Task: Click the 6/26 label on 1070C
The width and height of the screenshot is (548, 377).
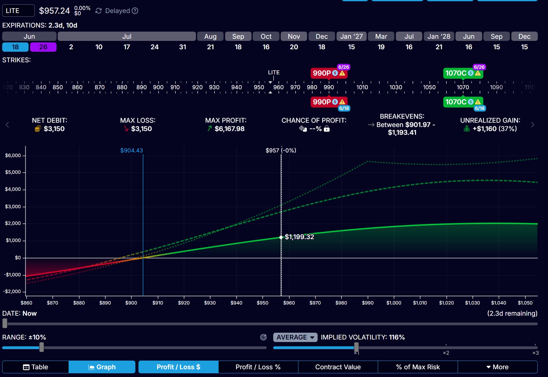Action: tap(479, 67)
